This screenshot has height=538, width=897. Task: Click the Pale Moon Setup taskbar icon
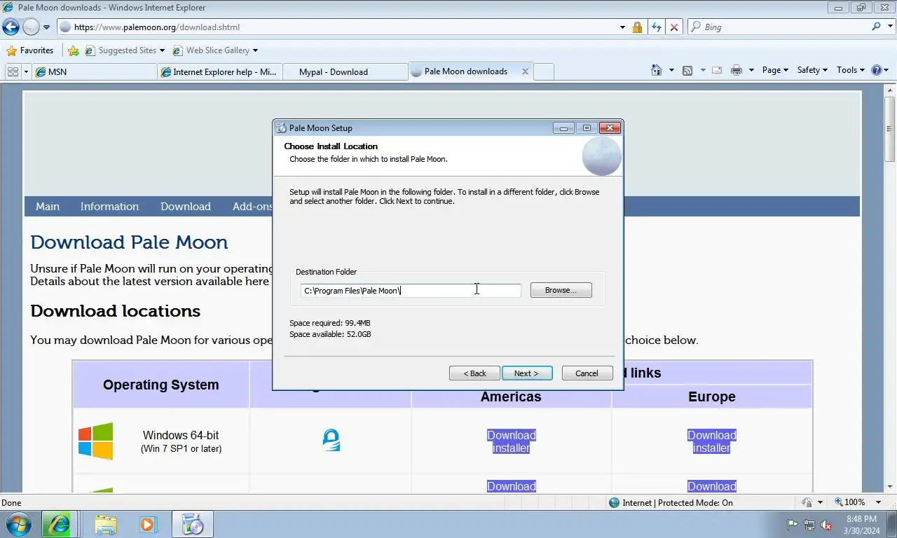pos(192,524)
